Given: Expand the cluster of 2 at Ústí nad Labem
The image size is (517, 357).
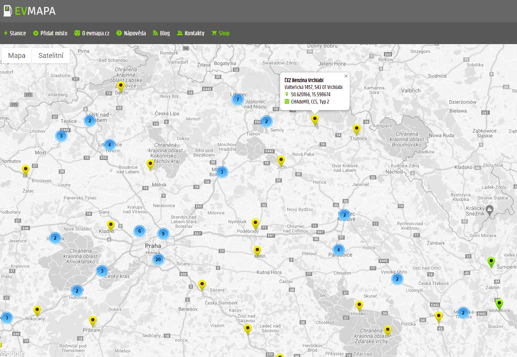Looking at the screenshot, I should pyautogui.click(x=90, y=121).
